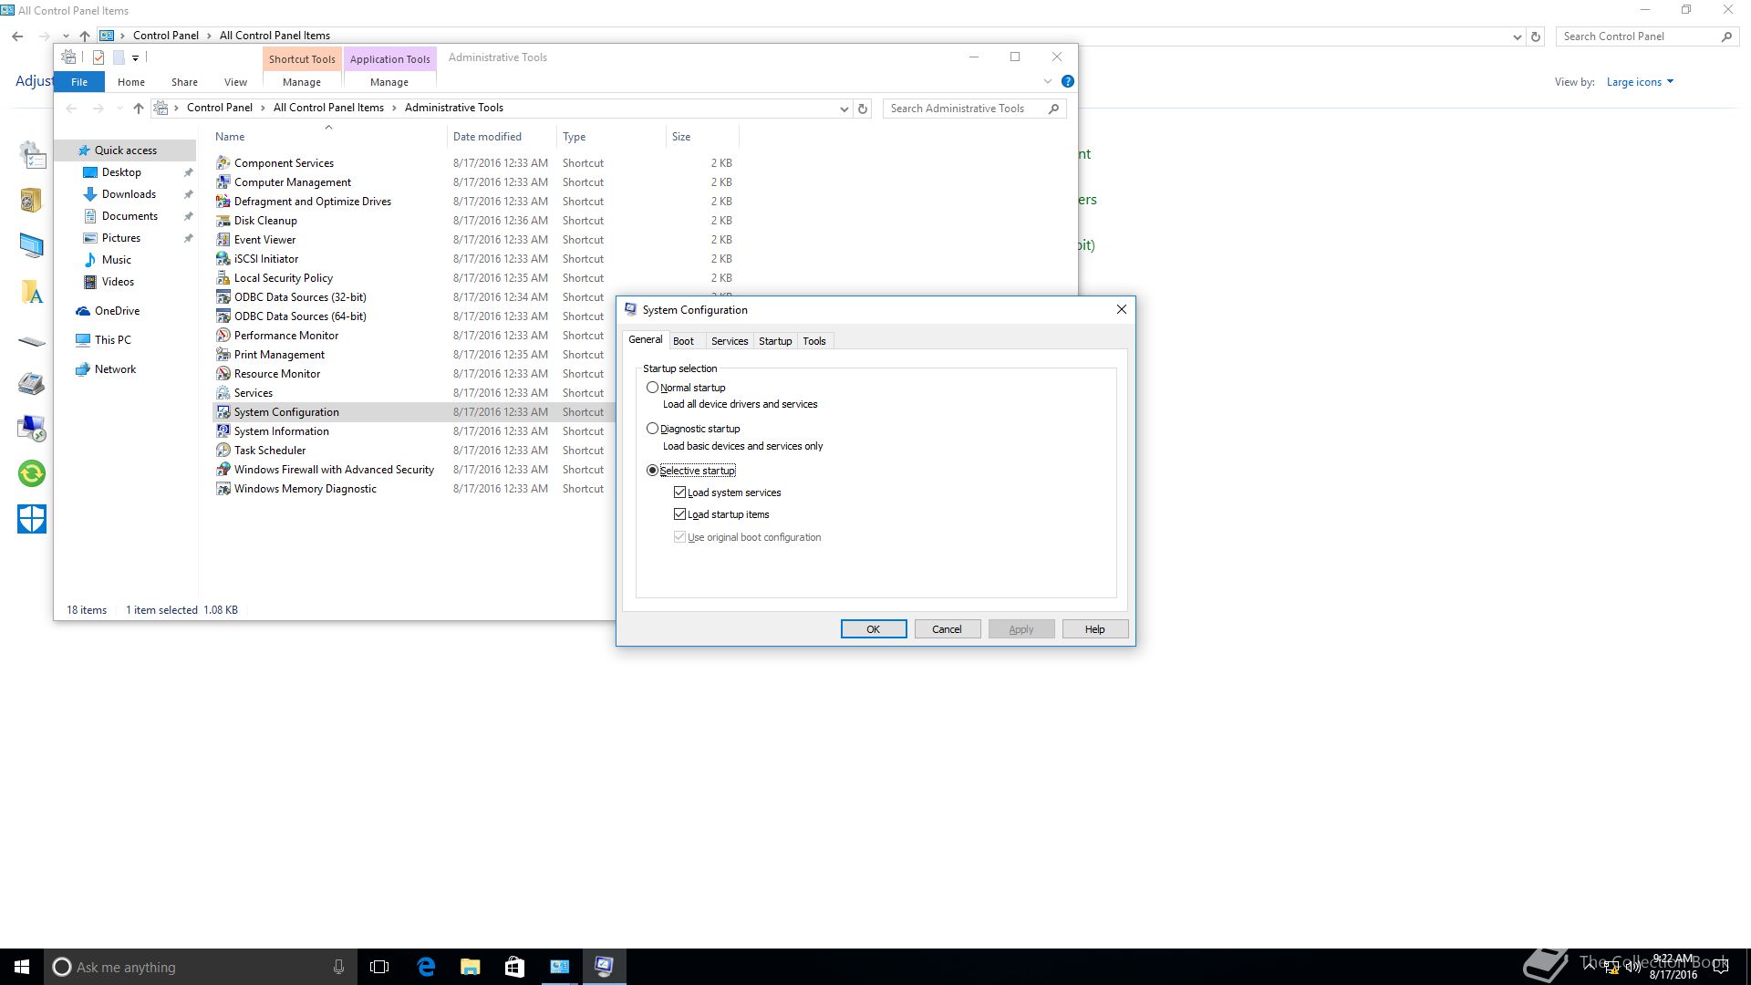Open the Home ribbon tab

[131, 82]
